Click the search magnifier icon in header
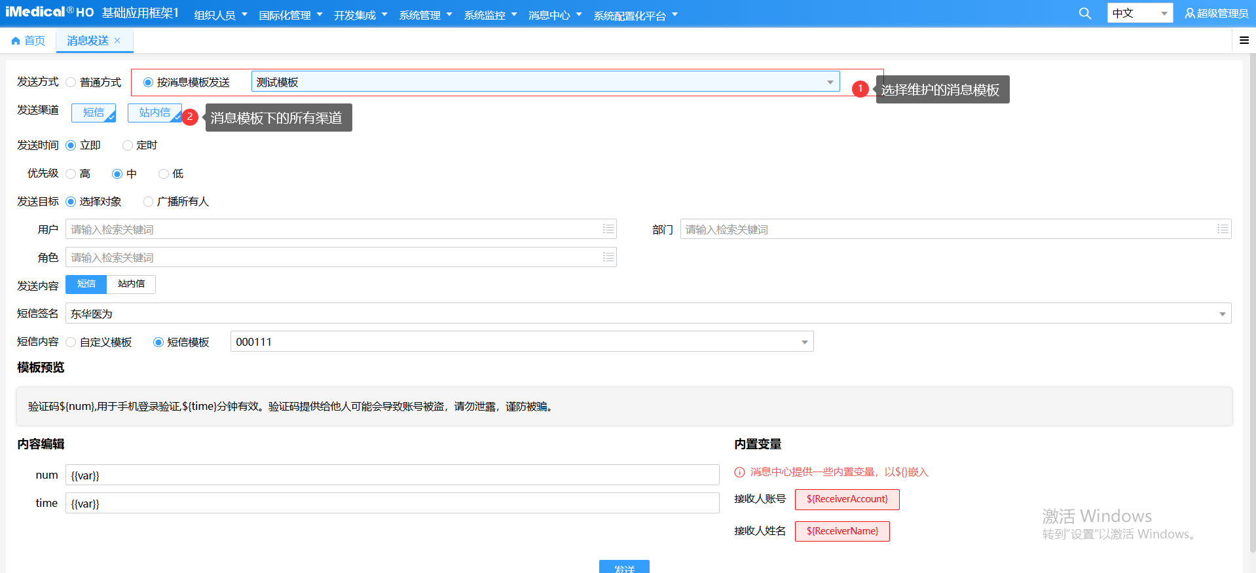 pyautogui.click(x=1084, y=14)
